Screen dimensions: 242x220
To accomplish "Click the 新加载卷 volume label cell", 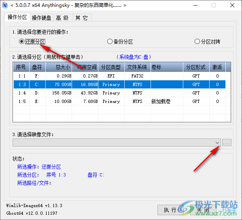I will (167, 101).
